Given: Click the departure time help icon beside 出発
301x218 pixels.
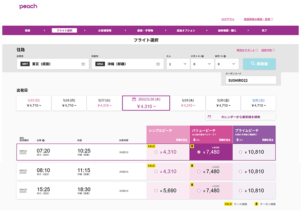Looking at the screenshot, I should (x=43, y=140).
